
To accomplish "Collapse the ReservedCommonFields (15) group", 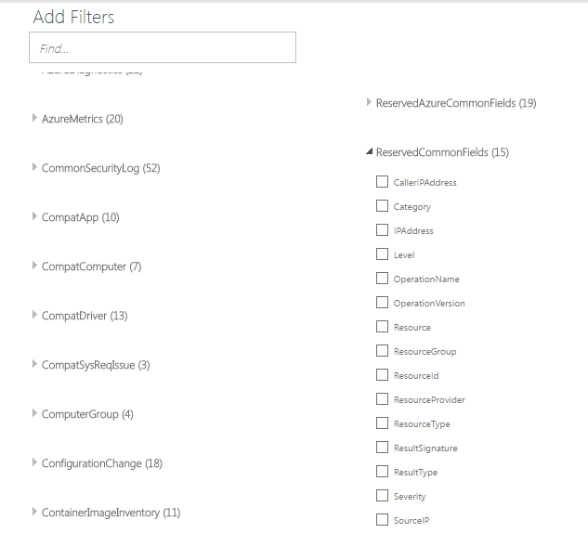I will point(370,151).
